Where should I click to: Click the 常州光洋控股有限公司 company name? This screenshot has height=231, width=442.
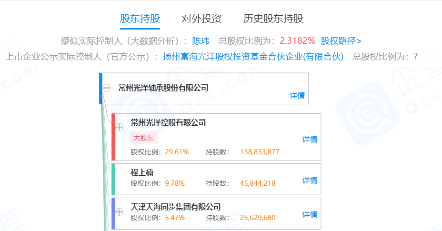168,123
